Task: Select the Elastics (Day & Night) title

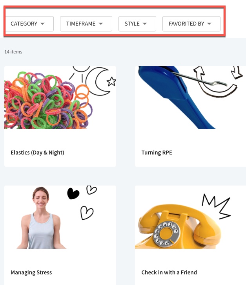Action: point(37,153)
